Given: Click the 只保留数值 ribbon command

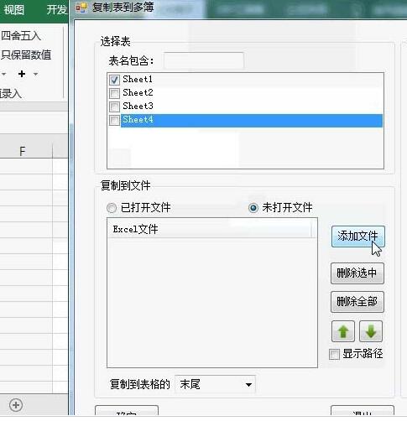Looking at the screenshot, I should tap(26, 55).
